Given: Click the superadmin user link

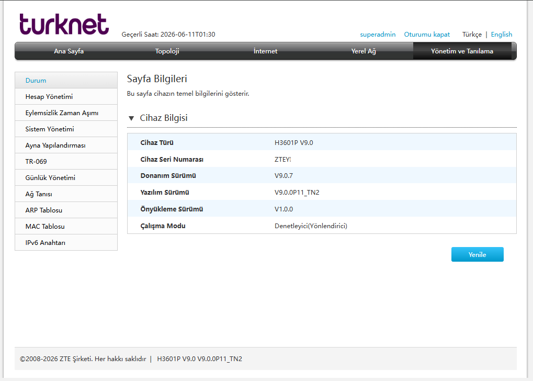Looking at the screenshot, I should click(378, 35).
